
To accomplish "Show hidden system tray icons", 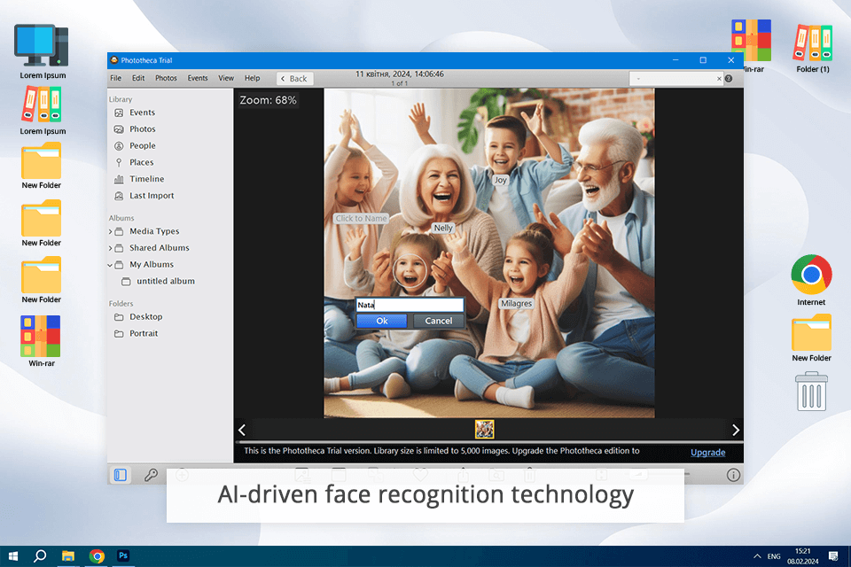I will (756, 556).
